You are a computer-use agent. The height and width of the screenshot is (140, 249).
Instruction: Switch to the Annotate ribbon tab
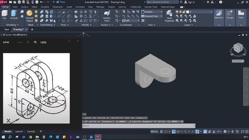pyautogui.click(x=80, y=7)
